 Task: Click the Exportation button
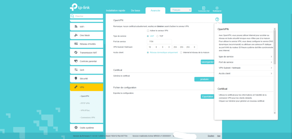(207, 96)
